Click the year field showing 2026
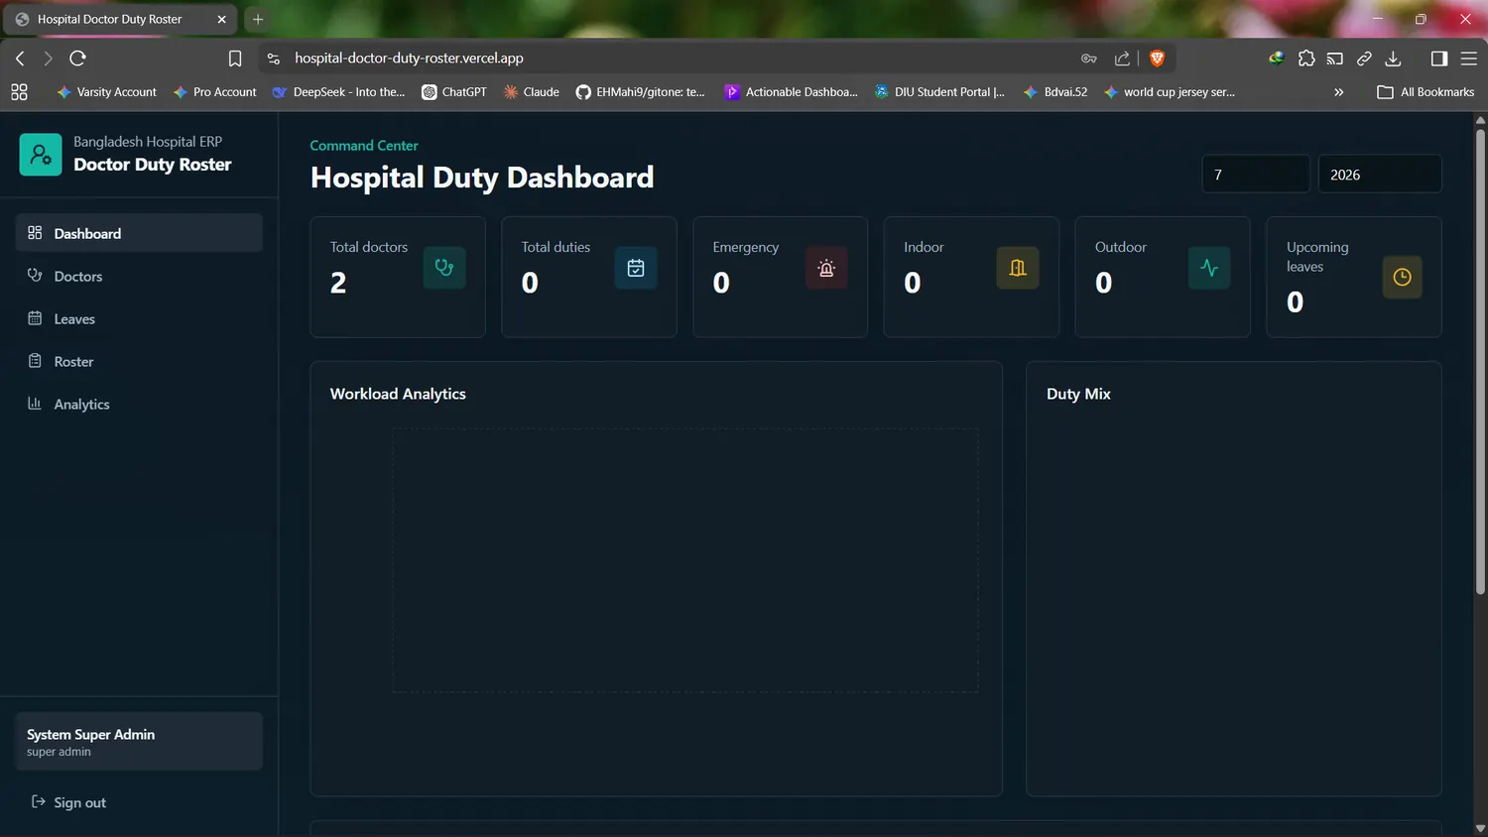 1380,175
